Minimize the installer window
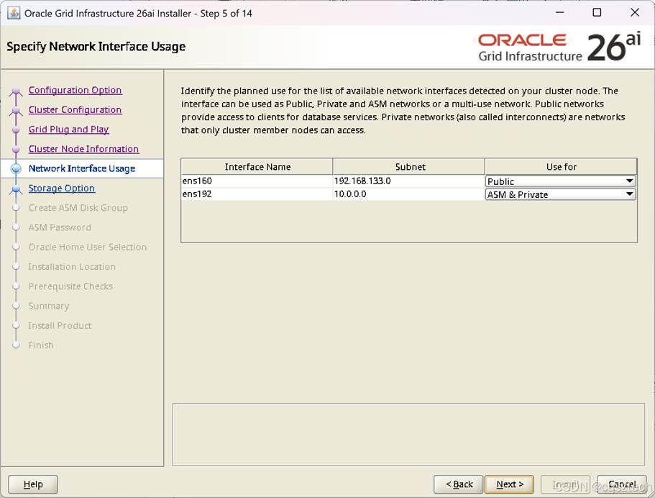The image size is (655, 498). tap(560, 12)
